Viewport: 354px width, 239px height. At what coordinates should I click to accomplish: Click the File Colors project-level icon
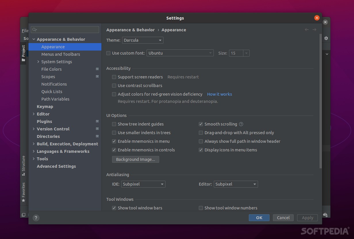[x=97, y=69]
